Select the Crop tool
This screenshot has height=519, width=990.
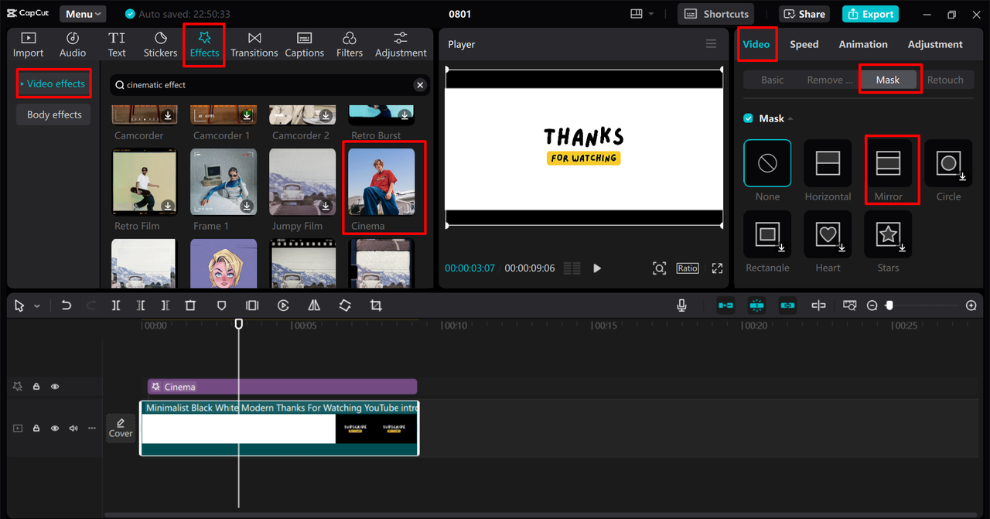[376, 306]
